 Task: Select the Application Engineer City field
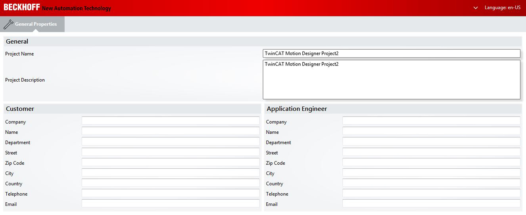coord(432,172)
